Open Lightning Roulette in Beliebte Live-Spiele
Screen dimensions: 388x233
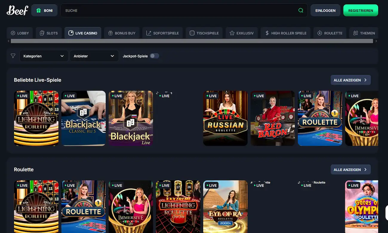click(36, 118)
